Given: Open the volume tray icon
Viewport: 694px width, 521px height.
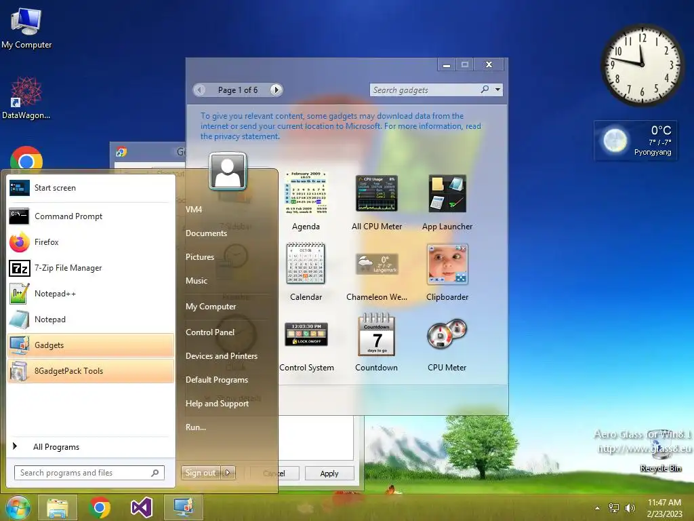Looking at the screenshot, I should 630,508.
